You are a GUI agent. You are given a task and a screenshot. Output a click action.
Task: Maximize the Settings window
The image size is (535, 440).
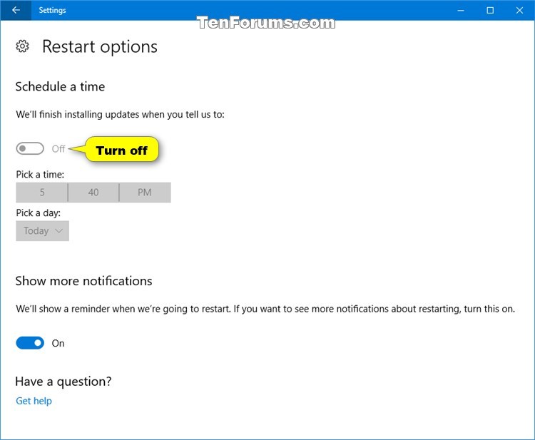[490, 10]
